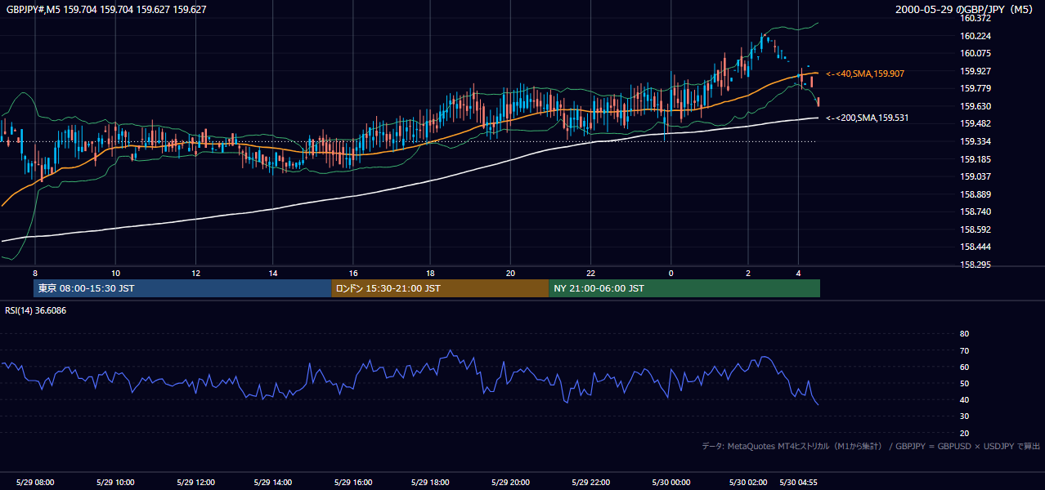The width and height of the screenshot is (1045, 490).
Task: Click price axis value 159.779
Action: pos(976,88)
